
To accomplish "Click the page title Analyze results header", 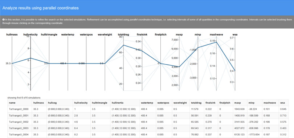I will [x=41, y=8].
